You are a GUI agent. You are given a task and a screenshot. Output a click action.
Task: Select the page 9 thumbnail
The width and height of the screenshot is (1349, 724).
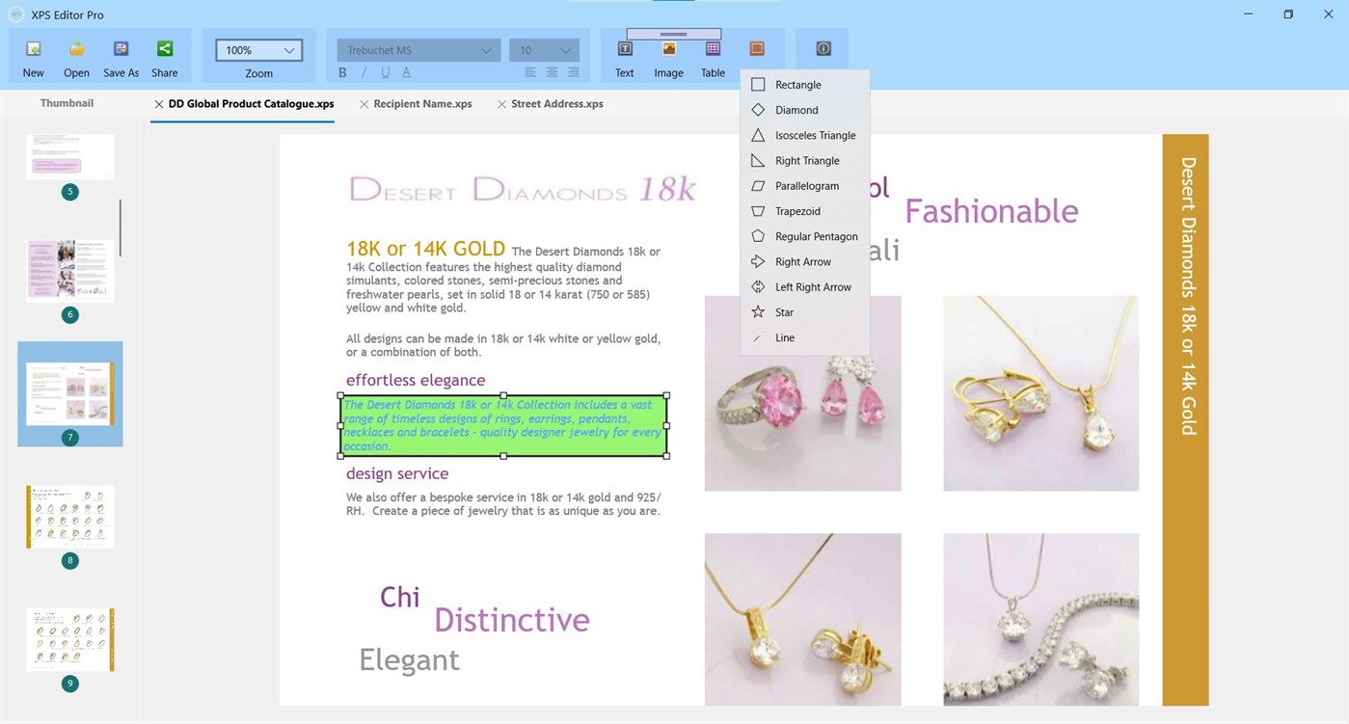pyautogui.click(x=69, y=638)
